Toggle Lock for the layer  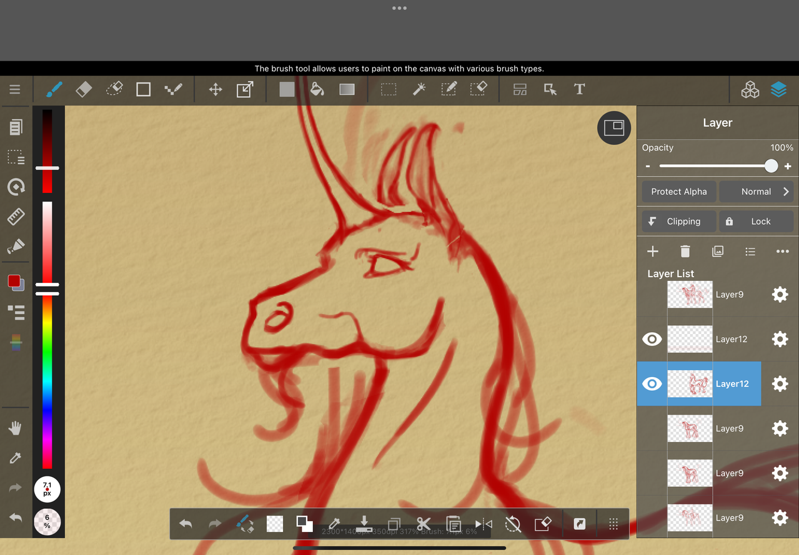[x=757, y=222]
